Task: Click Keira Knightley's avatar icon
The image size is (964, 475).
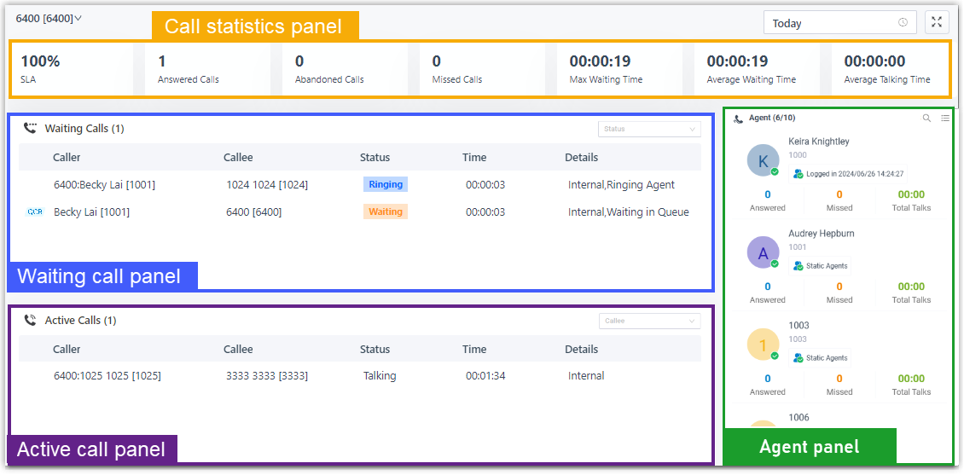Action: (x=763, y=160)
